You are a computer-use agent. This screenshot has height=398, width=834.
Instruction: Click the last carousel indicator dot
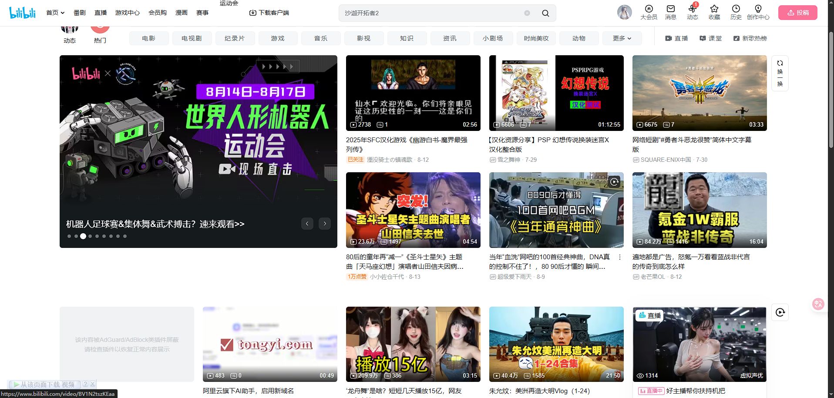click(125, 236)
